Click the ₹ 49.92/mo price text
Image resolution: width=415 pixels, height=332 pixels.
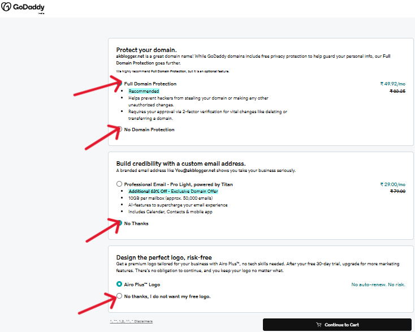point(393,84)
